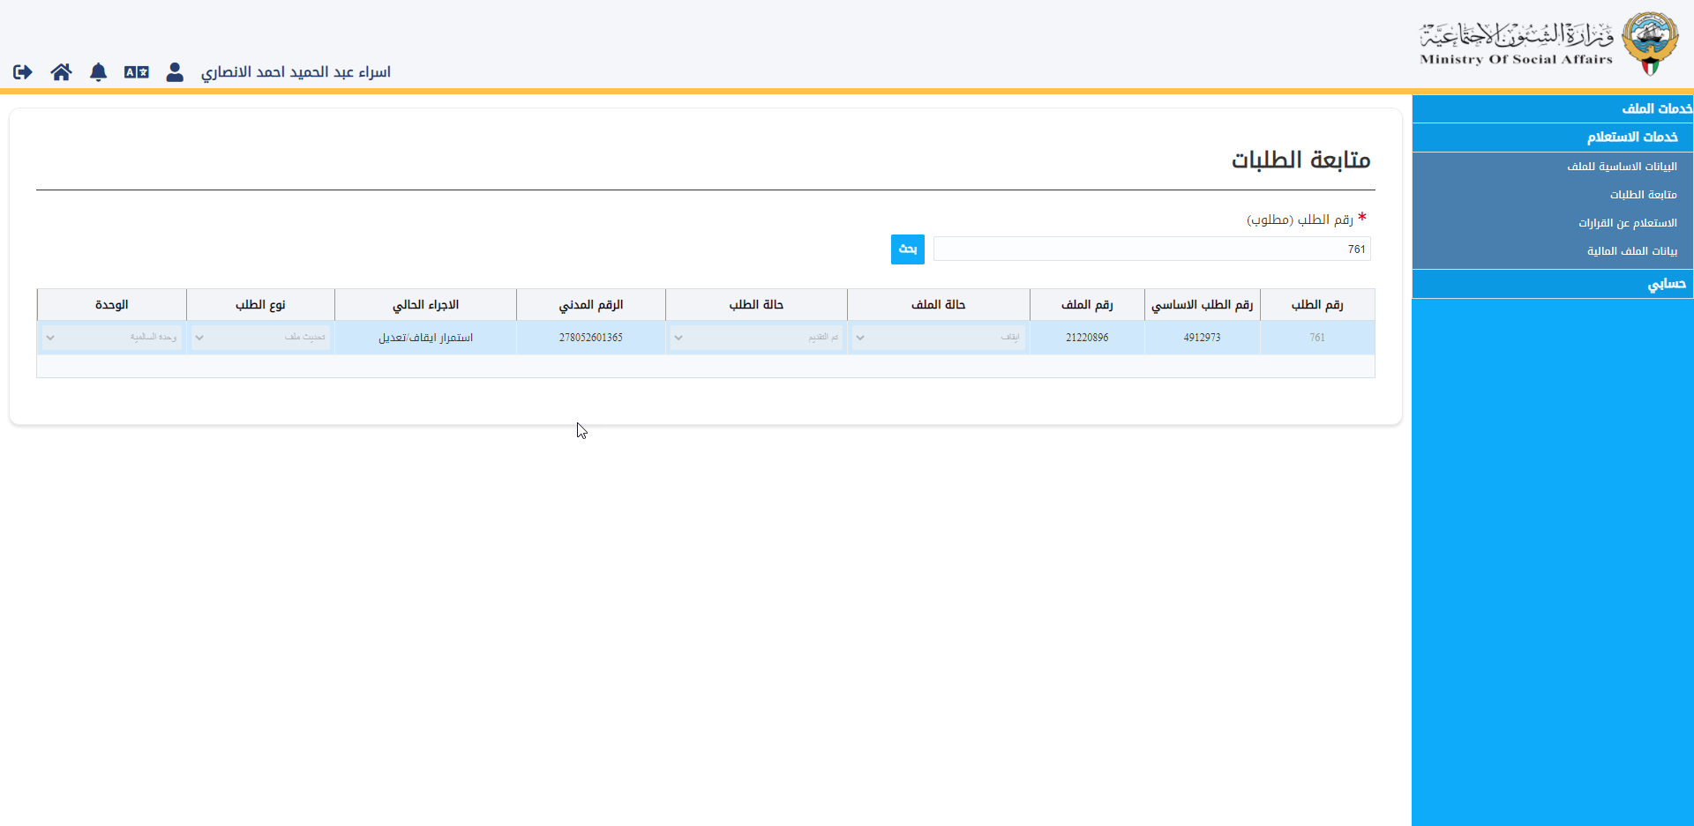
Task: Expand the request type dropdown in row
Action: pos(260,338)
